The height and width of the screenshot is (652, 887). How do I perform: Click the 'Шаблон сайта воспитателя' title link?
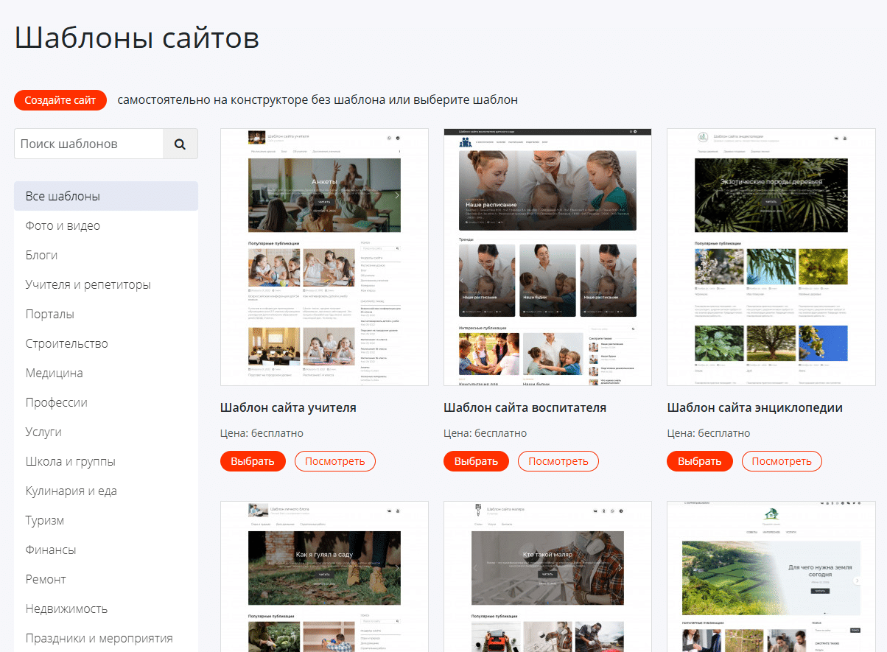[525, 407]
